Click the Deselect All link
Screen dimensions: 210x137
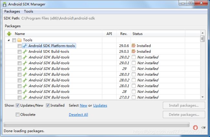[x=79, y=115]
